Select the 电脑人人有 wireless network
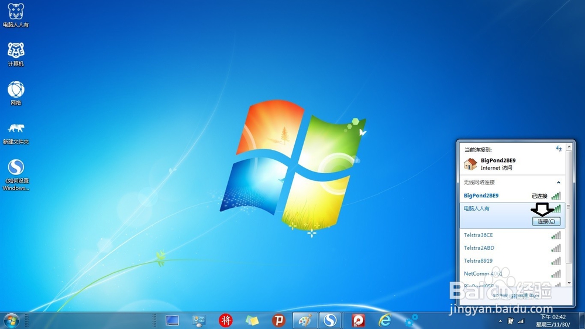585x329 pixels. pyautogui.click(x=512, y=215)
